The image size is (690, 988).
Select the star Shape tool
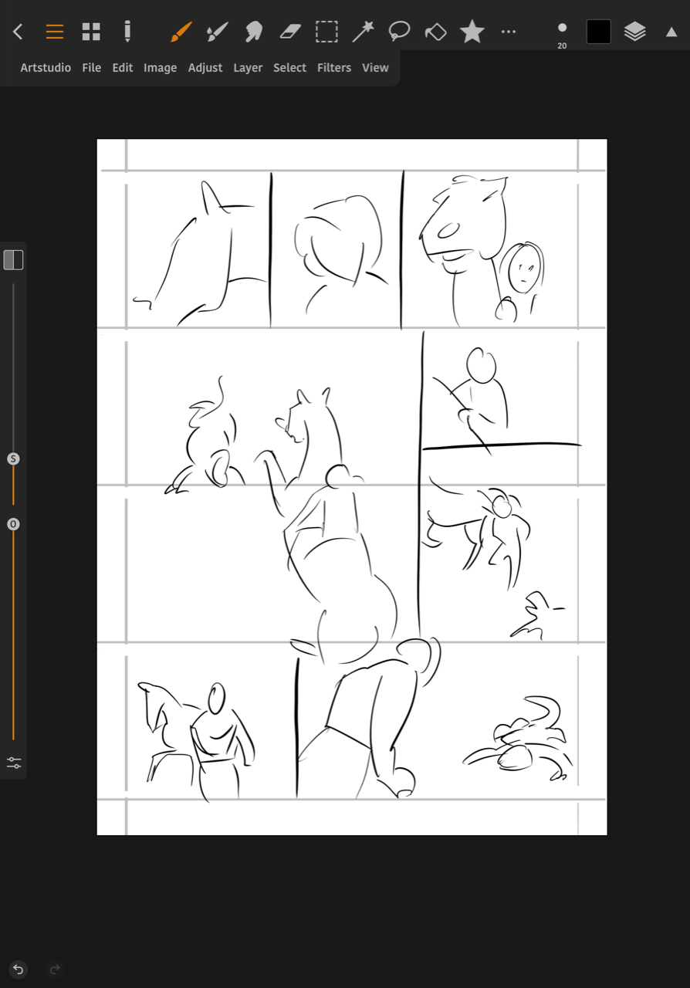pos(472,32)
